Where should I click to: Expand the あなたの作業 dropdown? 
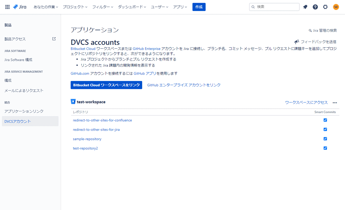click(46, 7)
